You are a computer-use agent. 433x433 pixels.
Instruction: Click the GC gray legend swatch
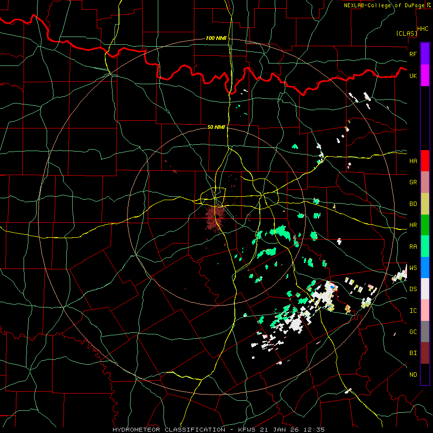click(425, 331)
